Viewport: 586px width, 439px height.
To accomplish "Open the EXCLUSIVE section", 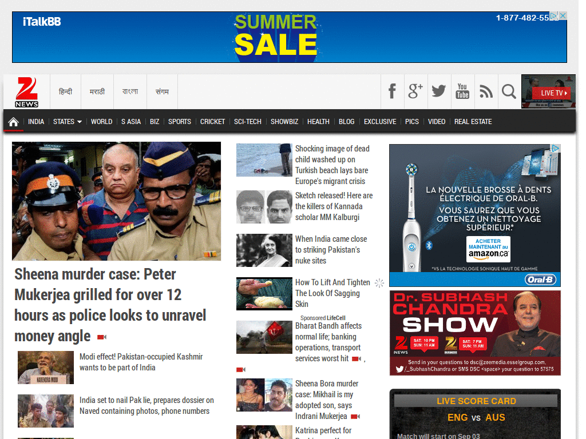I will [x=380, y=122].
